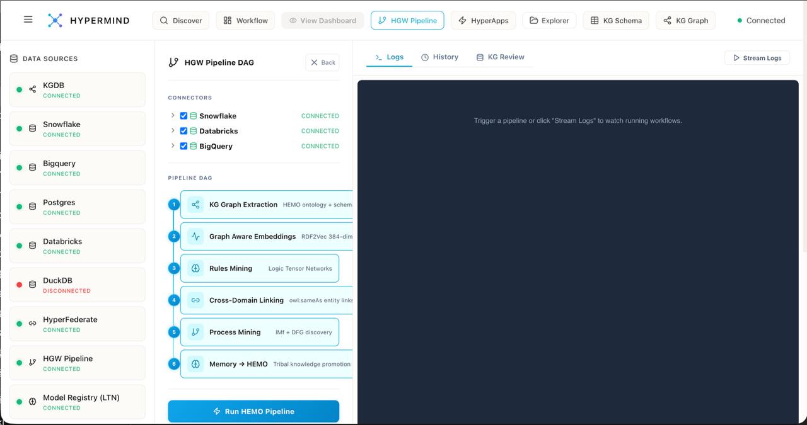Click the Back button
This screenshot has height=425, width=807.
click(x=322, y=62)
